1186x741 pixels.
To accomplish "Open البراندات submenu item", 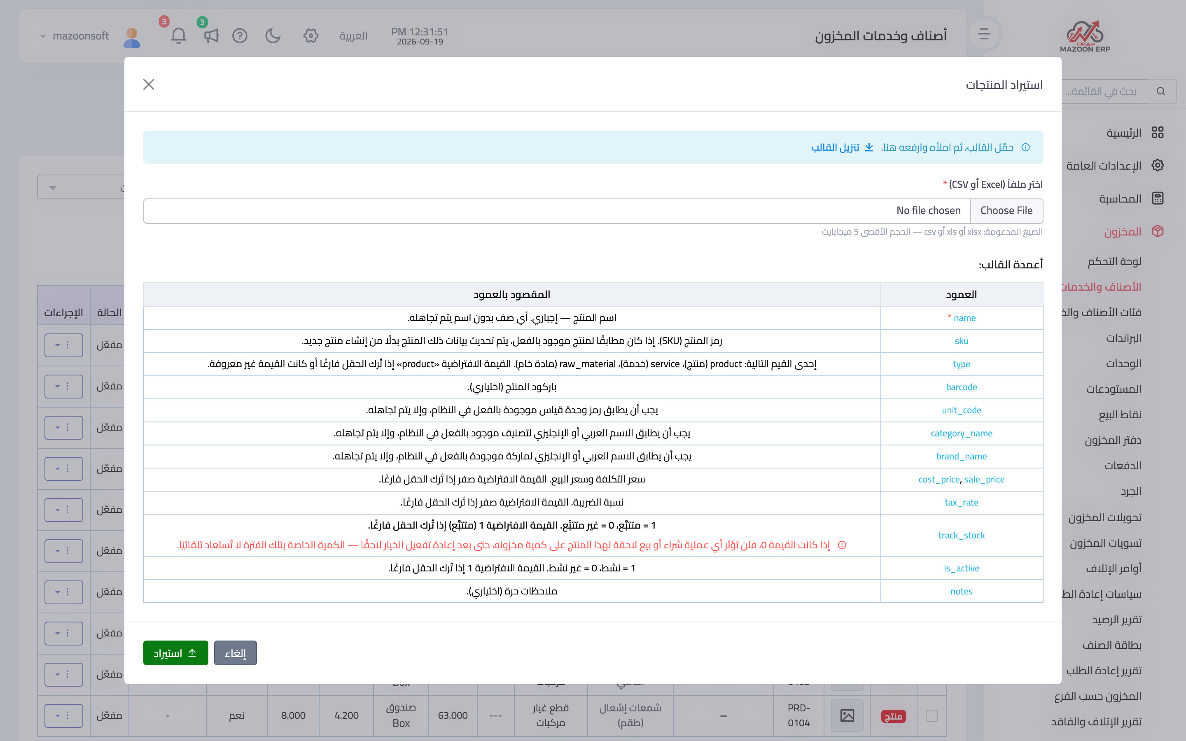I will coord(1124,338).
